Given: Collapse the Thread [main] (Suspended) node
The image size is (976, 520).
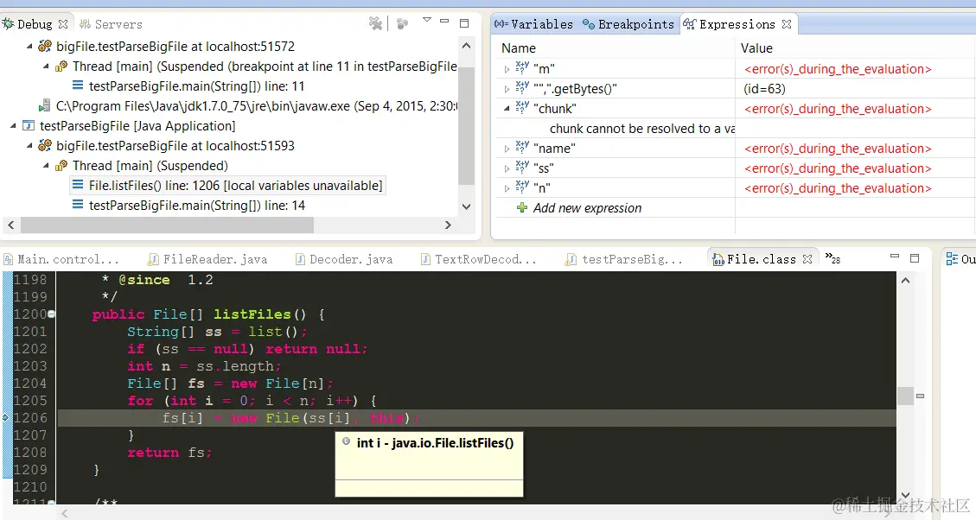Looking at the screenshot, I should (46, 166).
